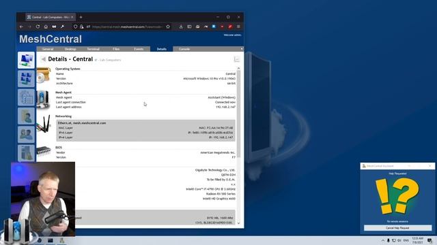Screen dimensions: 437x245
Task: Click the scrollbar up arrow in details panel
Action: pyautogui.click(x=238, y=68)
